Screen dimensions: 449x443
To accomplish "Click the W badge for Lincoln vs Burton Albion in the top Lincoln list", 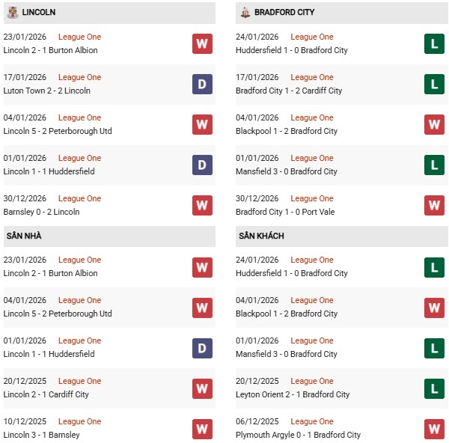I will [202, 44].
